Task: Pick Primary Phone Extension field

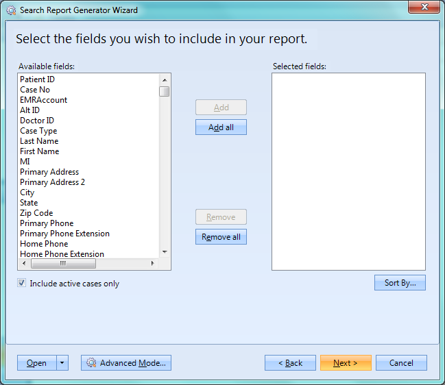Action: pyautogui.click(x=64, y=234)
